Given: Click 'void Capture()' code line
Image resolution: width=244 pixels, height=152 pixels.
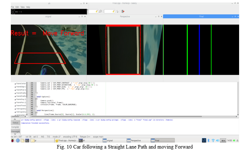Looking at the screenshot, I should [43, 97].
